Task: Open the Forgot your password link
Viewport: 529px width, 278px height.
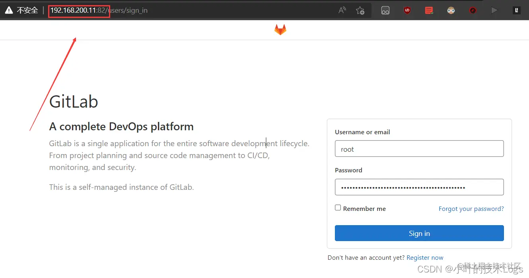Action: click(471, 208)
